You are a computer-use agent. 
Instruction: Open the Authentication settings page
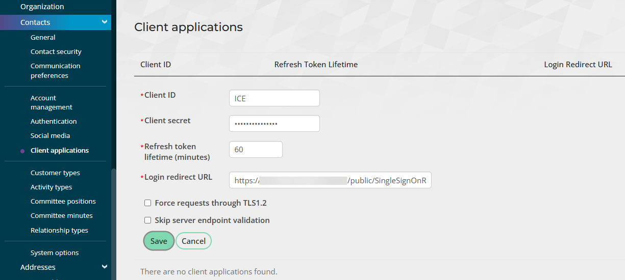click(54, 121)
